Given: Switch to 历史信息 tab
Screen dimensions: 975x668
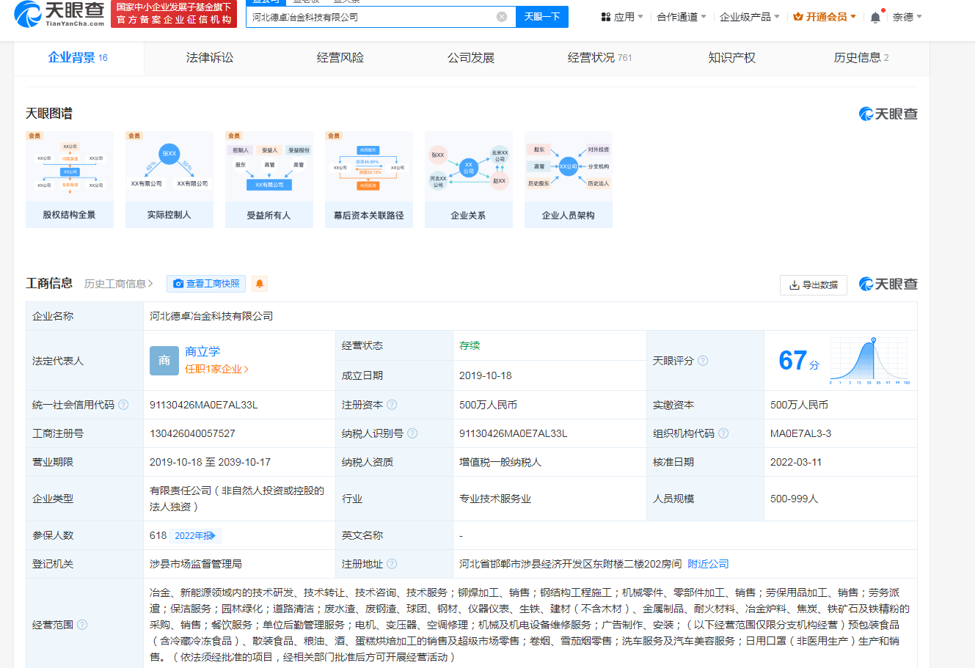Looking at the screenshot, I should point(861,57).
